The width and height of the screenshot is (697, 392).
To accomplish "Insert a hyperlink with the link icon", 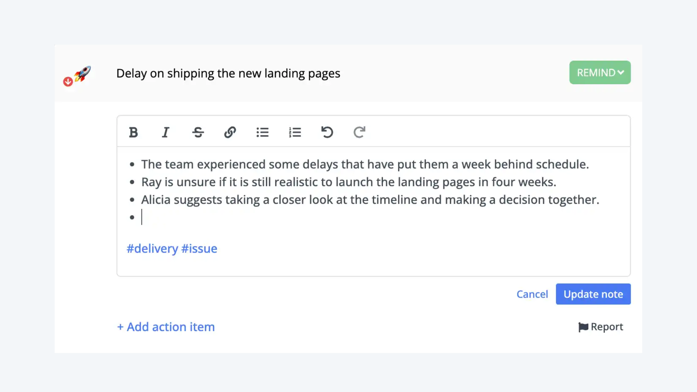I will click(230, 132).
